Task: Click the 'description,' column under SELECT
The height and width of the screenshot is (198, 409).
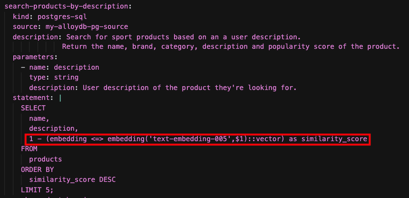Action: point(53,128)
